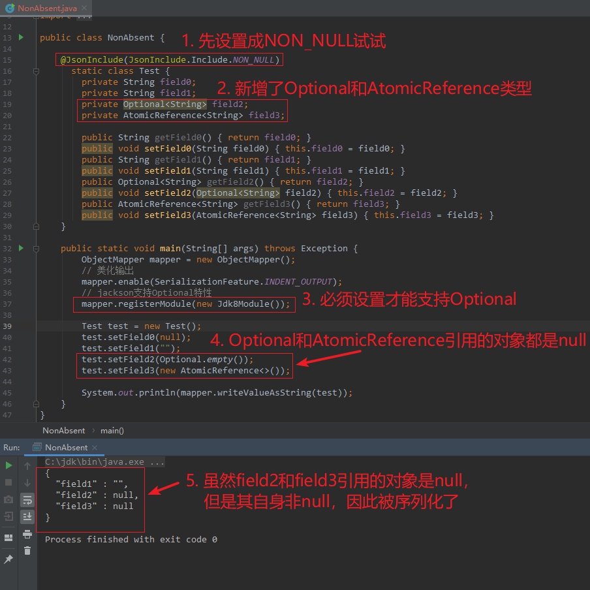Expand the folded C:\jdk\bin\java.exe command line
The image size is (590, 590).
point(104,461)
